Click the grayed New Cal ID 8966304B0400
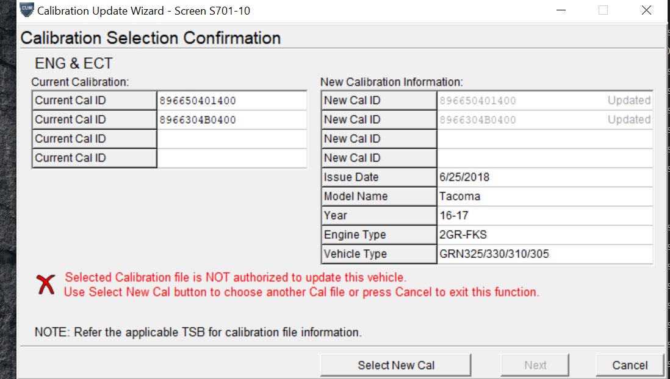Viewport: 670px width, 379px height. point(478,120)
